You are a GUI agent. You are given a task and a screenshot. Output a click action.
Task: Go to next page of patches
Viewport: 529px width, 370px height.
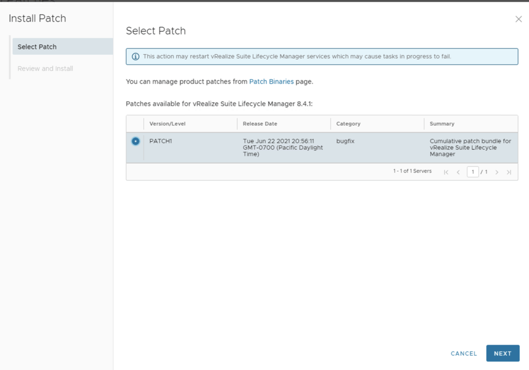[x=497, y=172]
